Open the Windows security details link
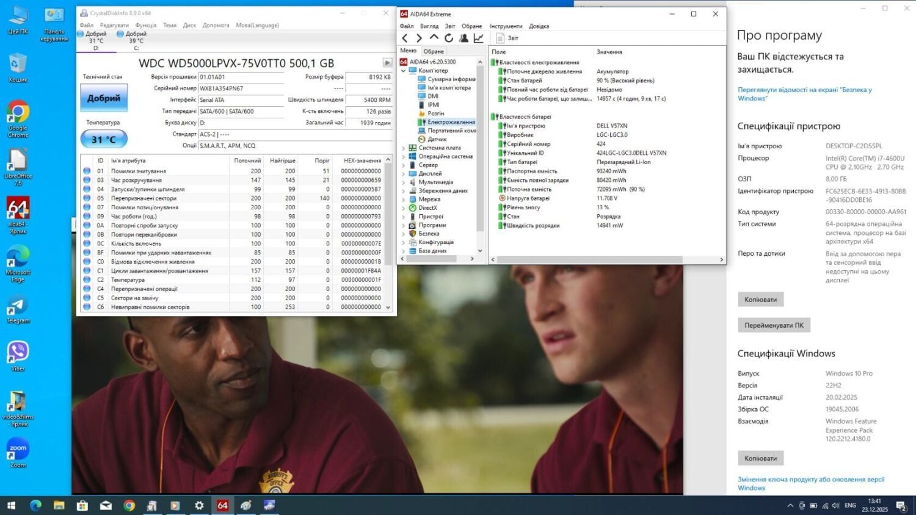The width and height of the screenshot is (916, 515). pyautogui.click(x=804, y=94)
